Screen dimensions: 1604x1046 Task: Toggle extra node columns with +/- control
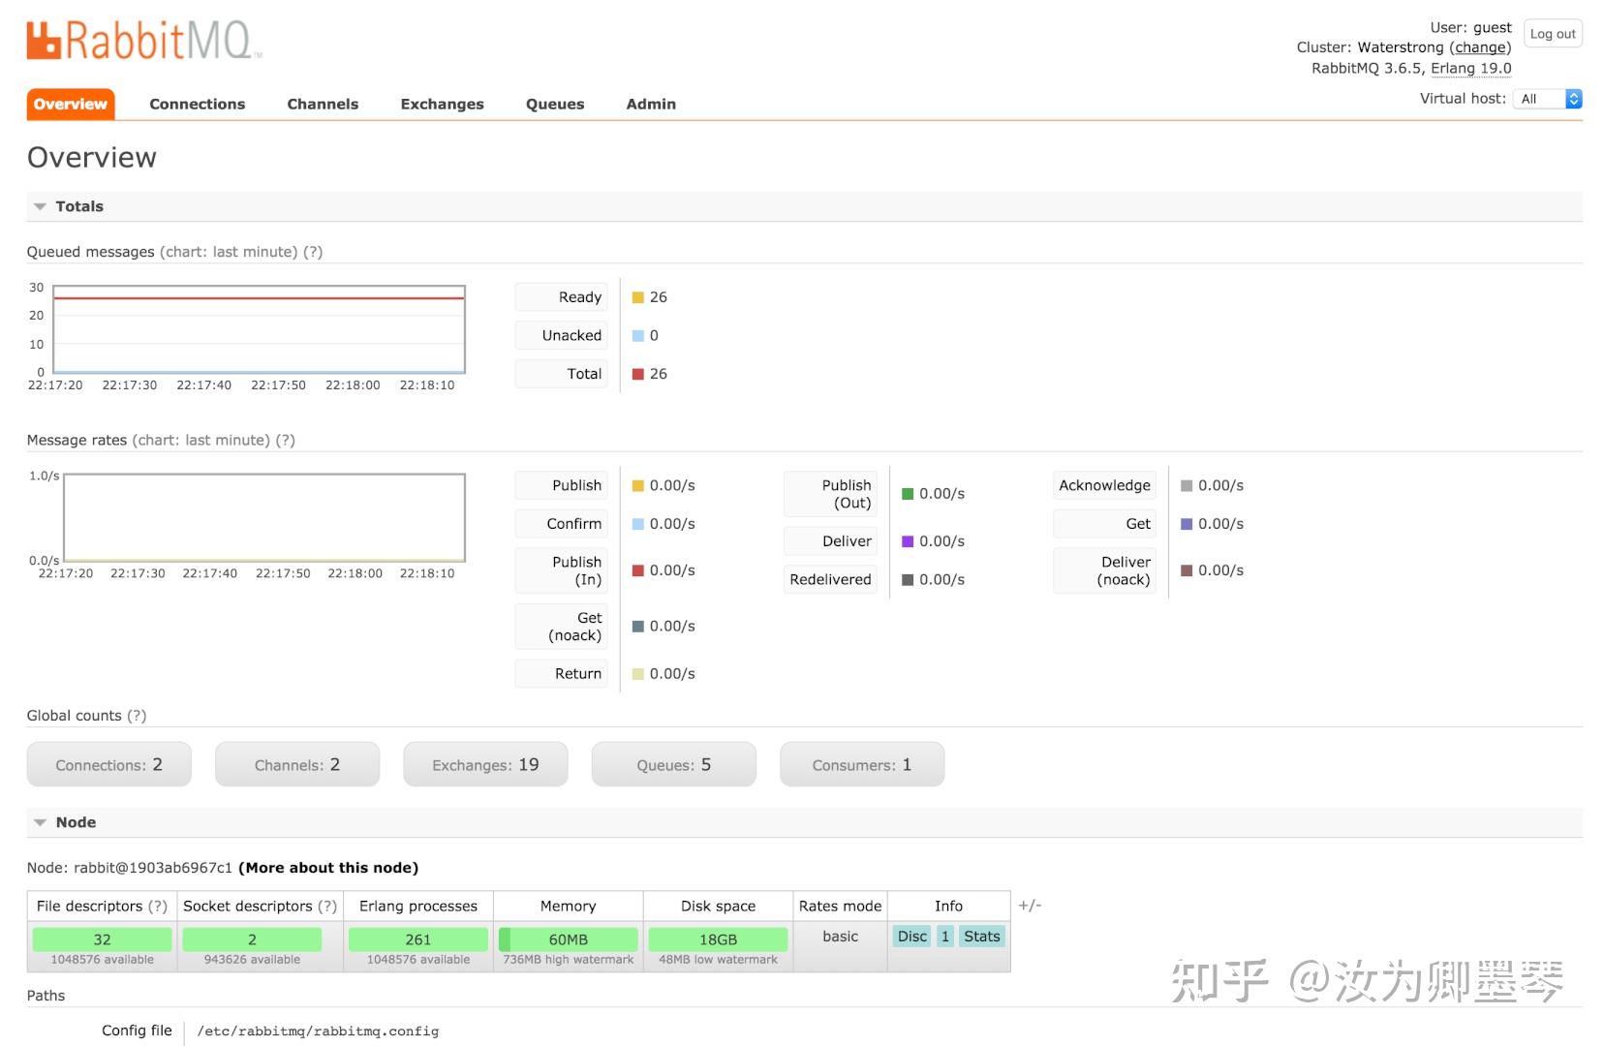point(1032,906)
